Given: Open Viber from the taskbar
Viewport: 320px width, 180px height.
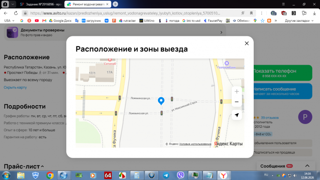Looking at the screenshot, I should [180, 175].
